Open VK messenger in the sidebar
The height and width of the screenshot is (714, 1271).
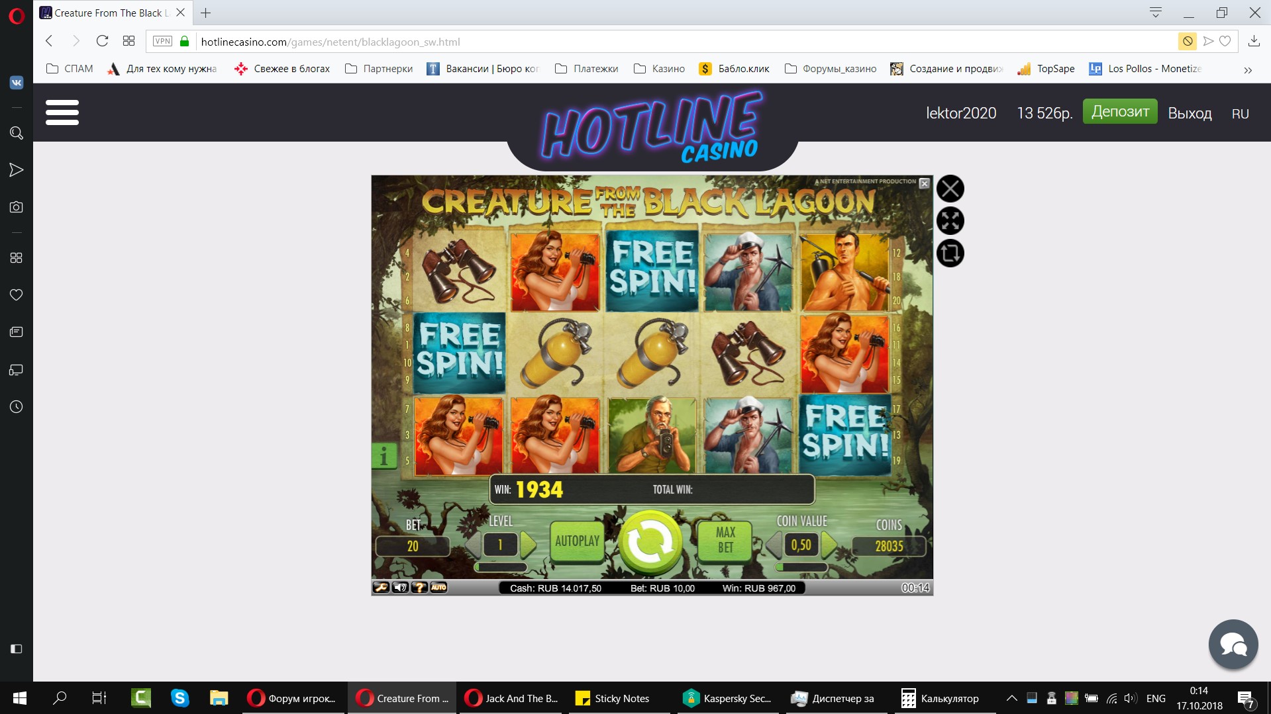tap(17, 83)
